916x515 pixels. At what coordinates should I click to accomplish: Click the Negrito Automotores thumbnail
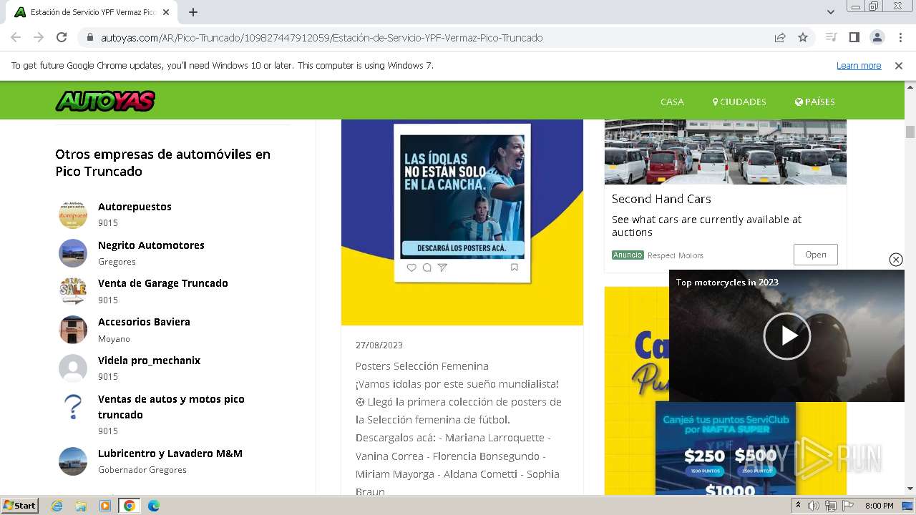point(72,253)
